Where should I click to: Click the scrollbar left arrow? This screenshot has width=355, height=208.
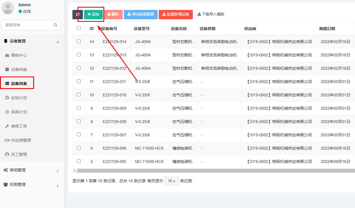[x=75, y=171]
